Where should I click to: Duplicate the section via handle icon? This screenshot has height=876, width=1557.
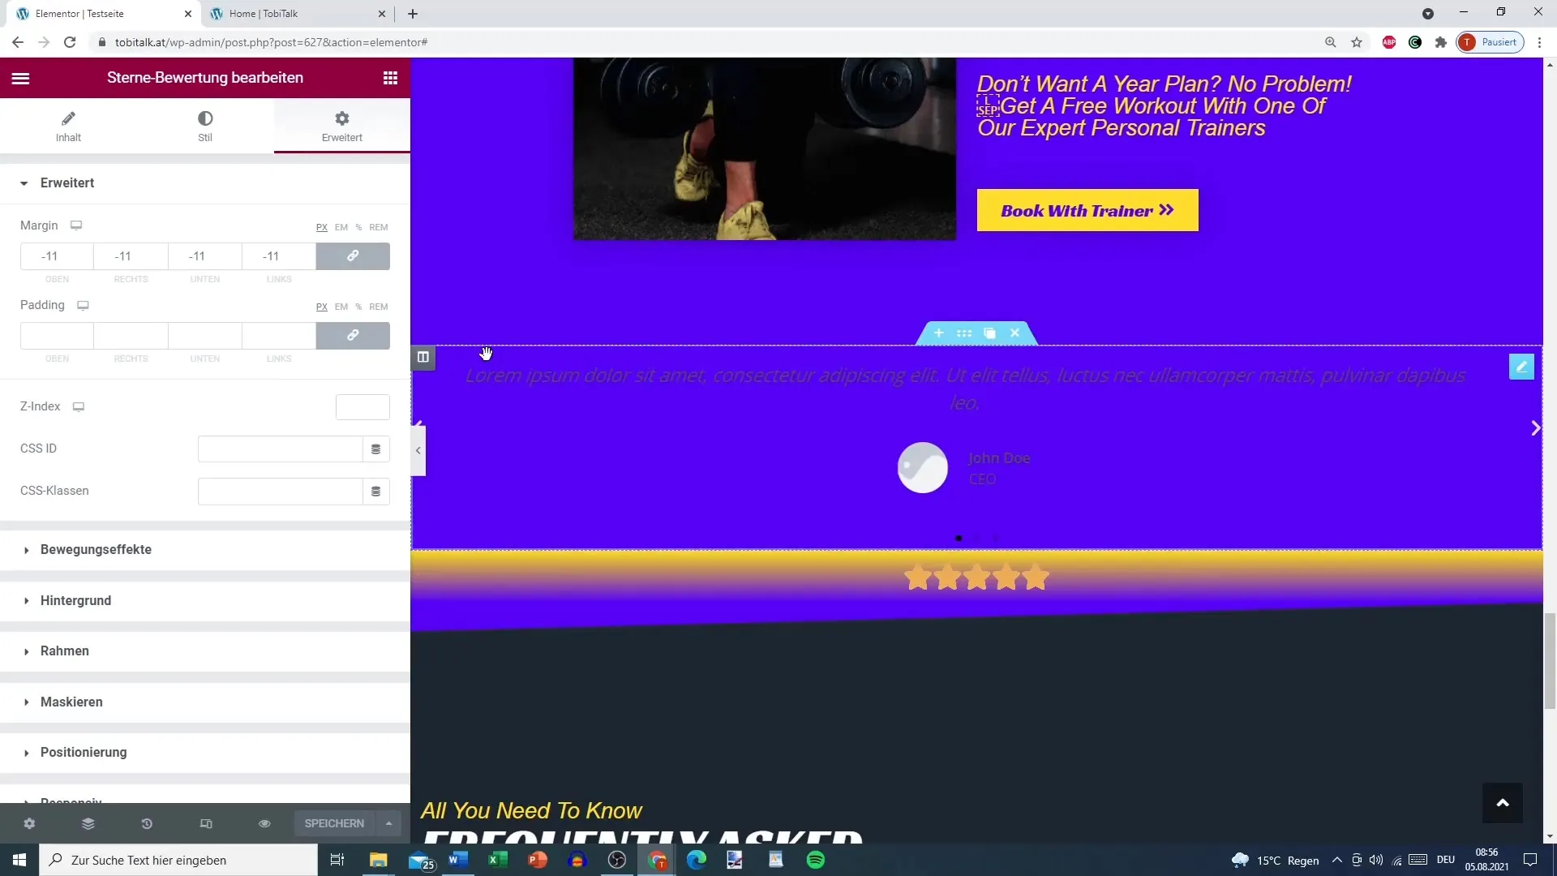point(989,333)
